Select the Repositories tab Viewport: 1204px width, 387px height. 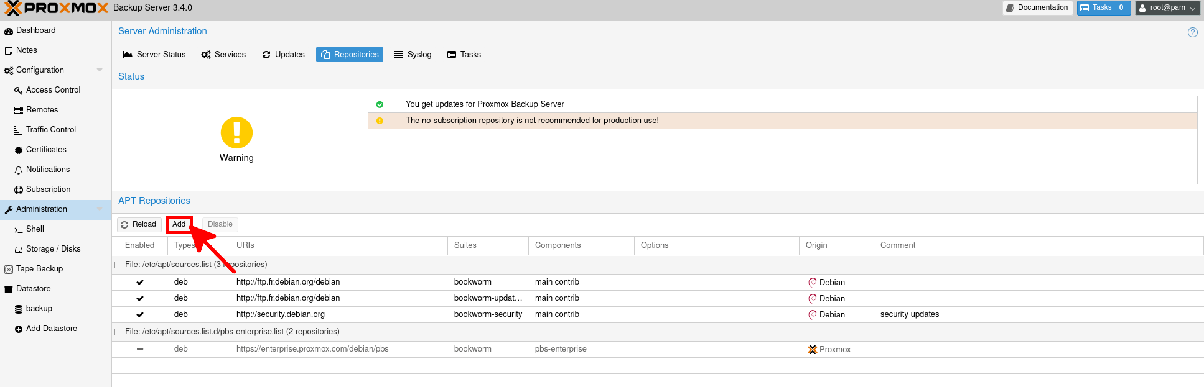[x=350, y=55]
